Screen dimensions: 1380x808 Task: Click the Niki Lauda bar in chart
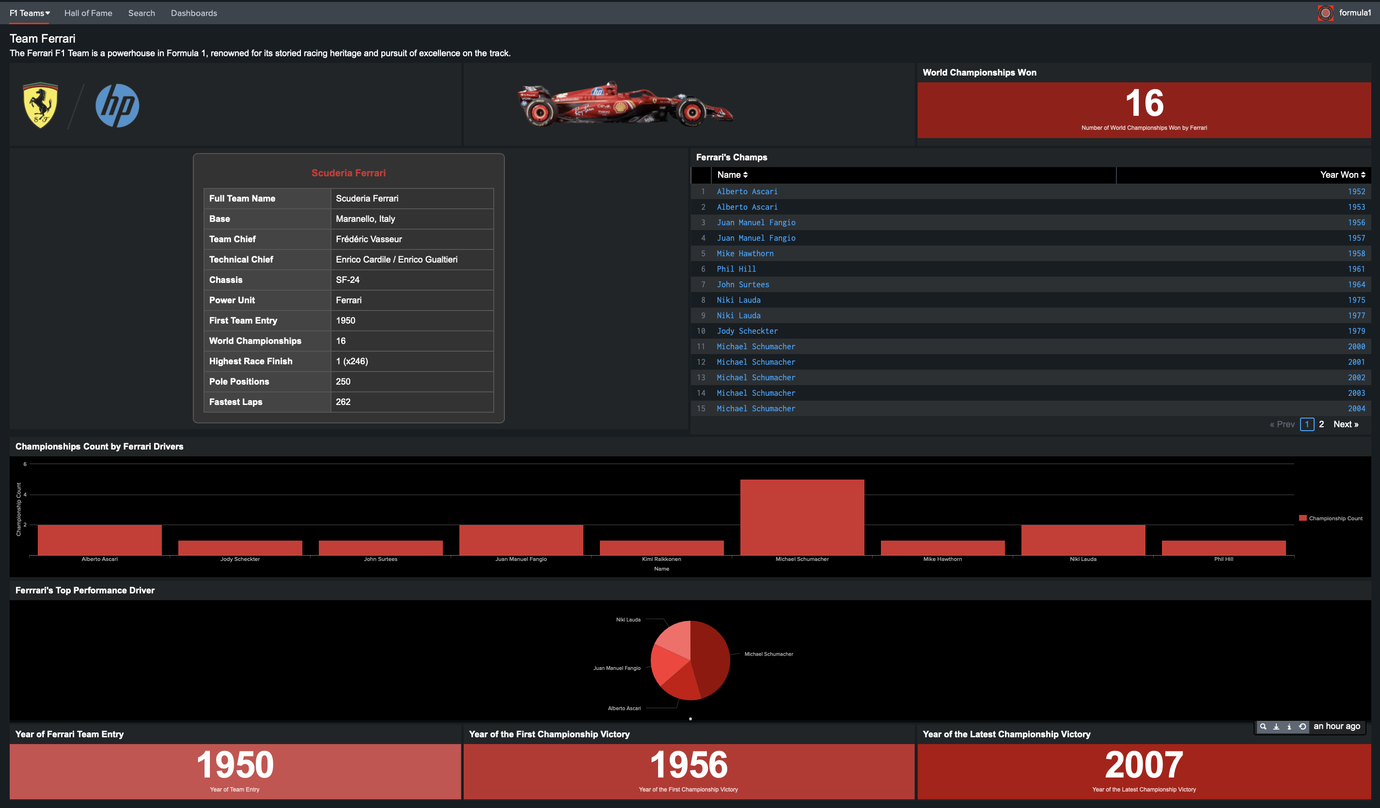coord(1083,540)
